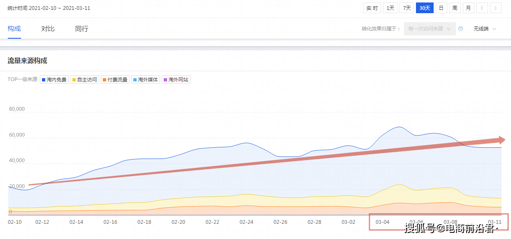511x239 pixels.
Task: Toggle 淘内免费 legend series
Action: [x=54, y=79]
